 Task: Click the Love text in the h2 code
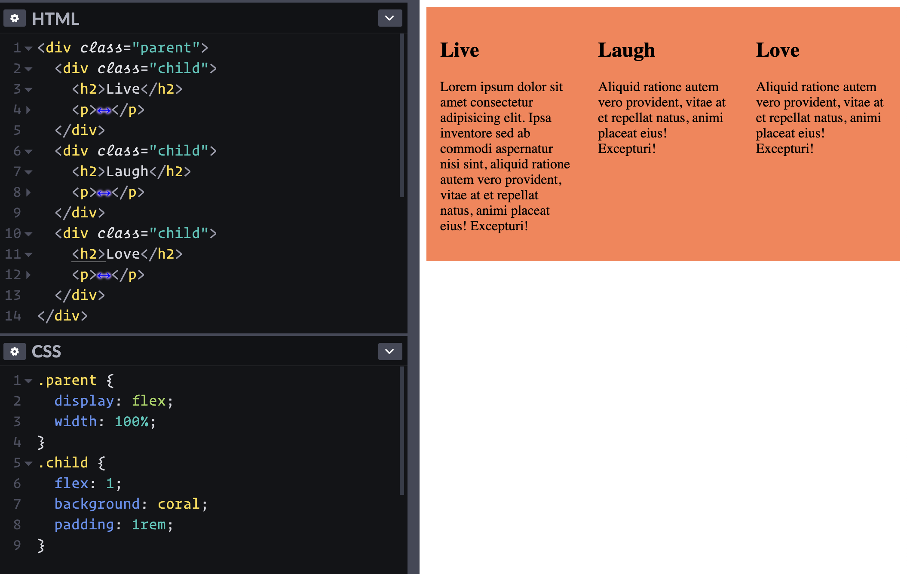pyautogui.click(x=123, y=253)
